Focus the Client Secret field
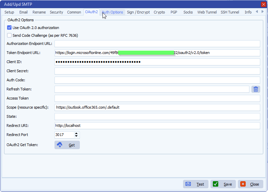 [157, 71]
